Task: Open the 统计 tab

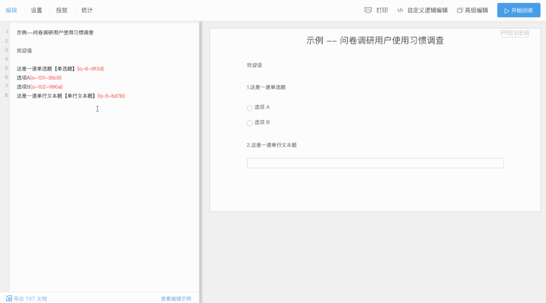Action: (x=87, y=10)
